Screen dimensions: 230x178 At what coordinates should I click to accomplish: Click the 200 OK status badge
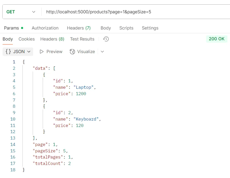coord(217,39)
